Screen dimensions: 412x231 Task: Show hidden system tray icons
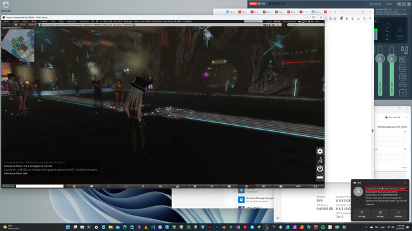tap(366, 227)
